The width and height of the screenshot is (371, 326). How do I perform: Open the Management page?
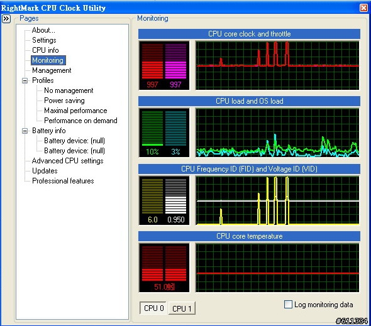[52, 70]
